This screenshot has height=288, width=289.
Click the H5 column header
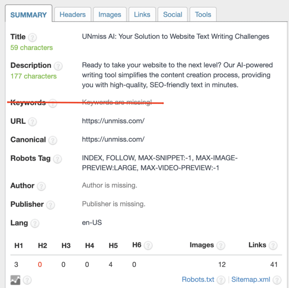113,245
